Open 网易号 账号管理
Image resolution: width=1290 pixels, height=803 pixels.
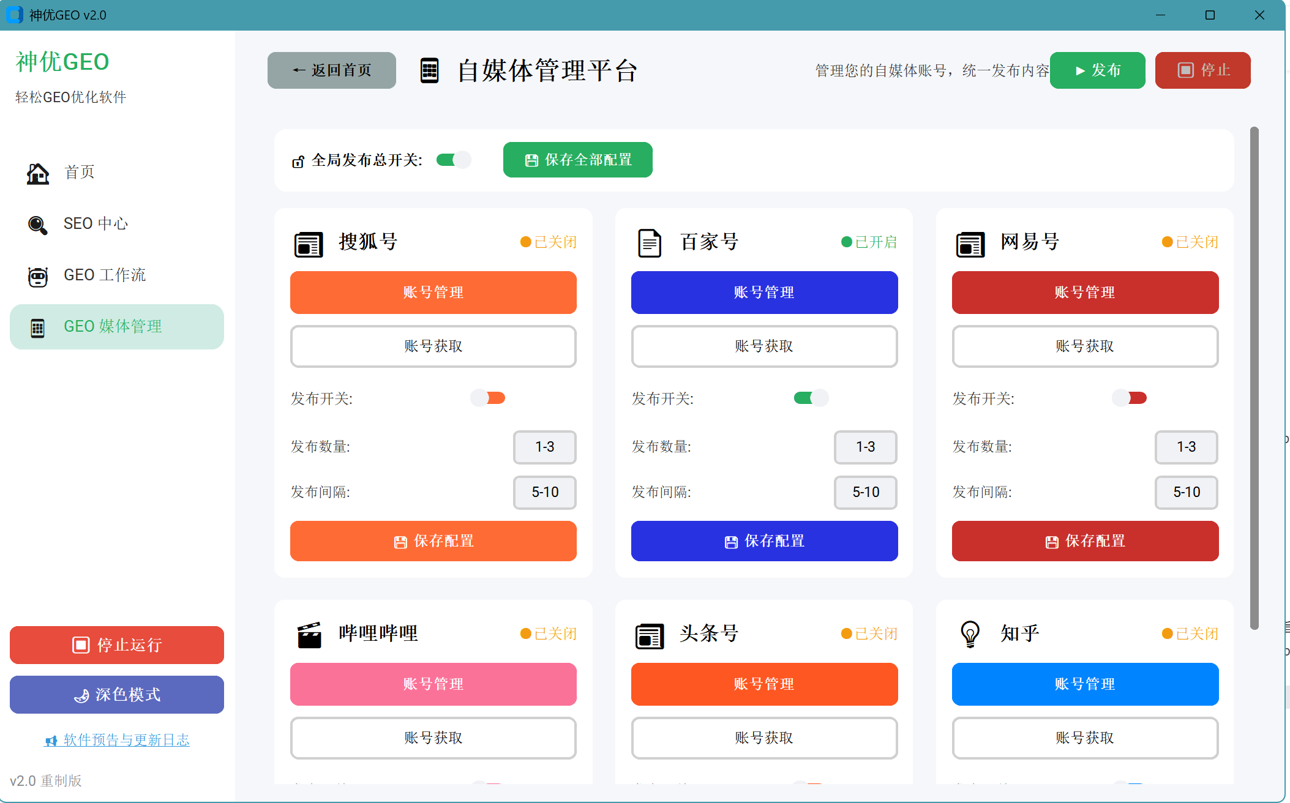pos(1086,293)
